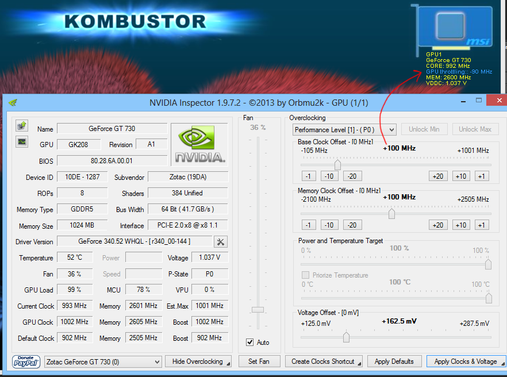Decrease Memory Clock Offset by -20
This screenshot has height=377, width=507.
(x=352, y=225)
